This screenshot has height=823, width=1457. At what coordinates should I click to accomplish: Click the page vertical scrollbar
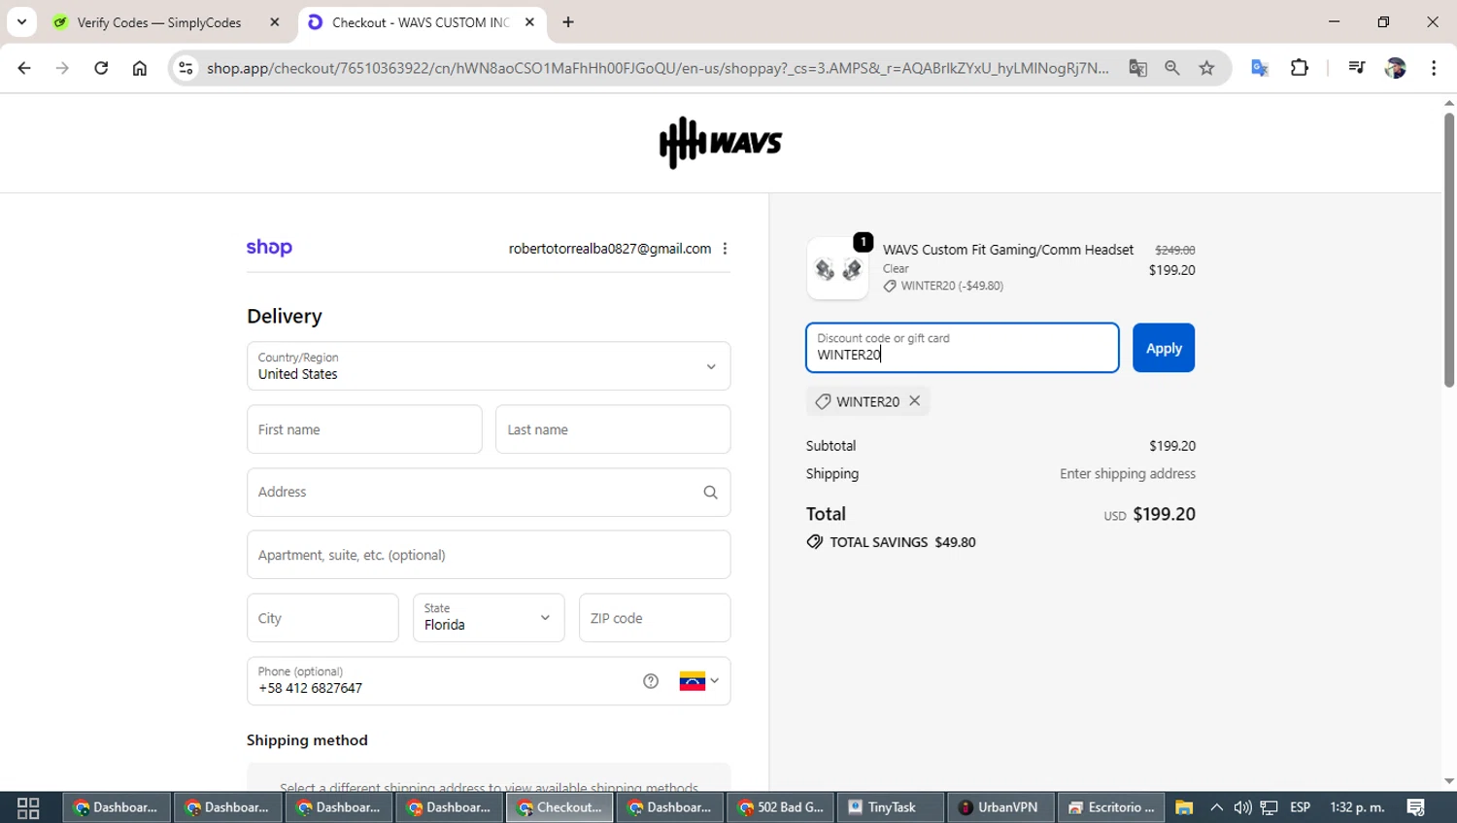point(1449,253)
